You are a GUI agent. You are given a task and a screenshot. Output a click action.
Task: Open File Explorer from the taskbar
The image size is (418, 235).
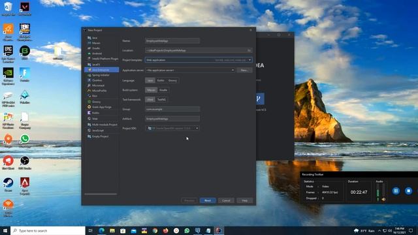tap(112, 230)
